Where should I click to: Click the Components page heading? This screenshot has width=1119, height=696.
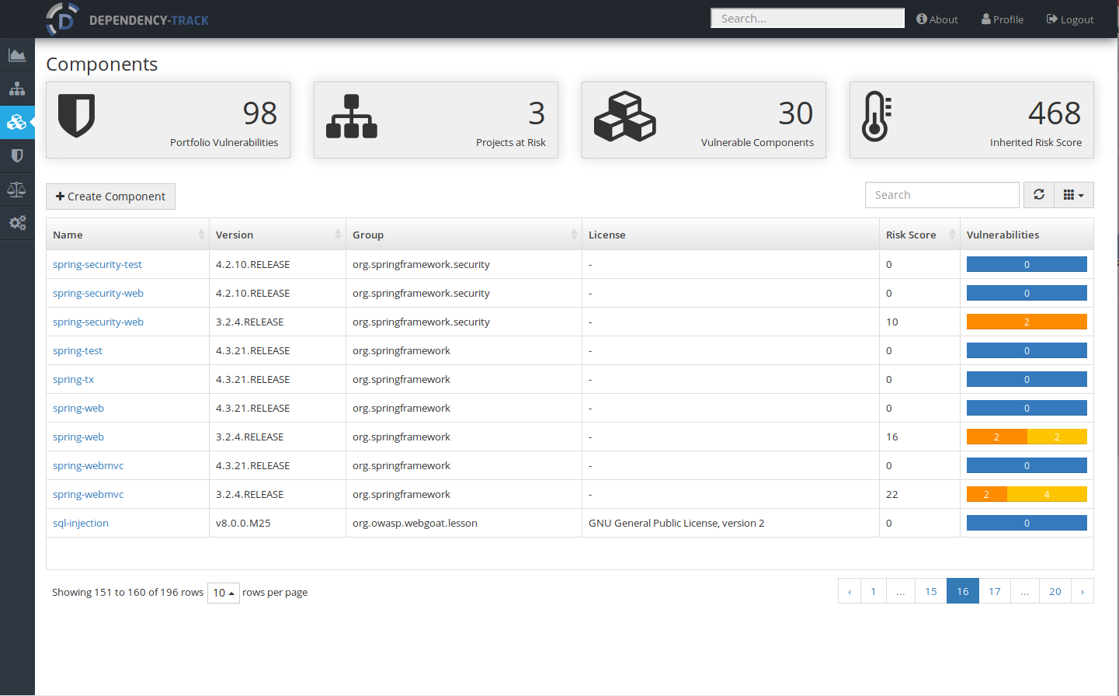102,64
